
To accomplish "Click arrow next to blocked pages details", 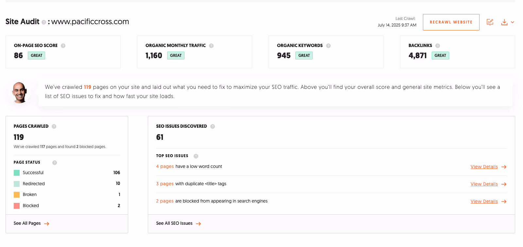I will 504,202.
